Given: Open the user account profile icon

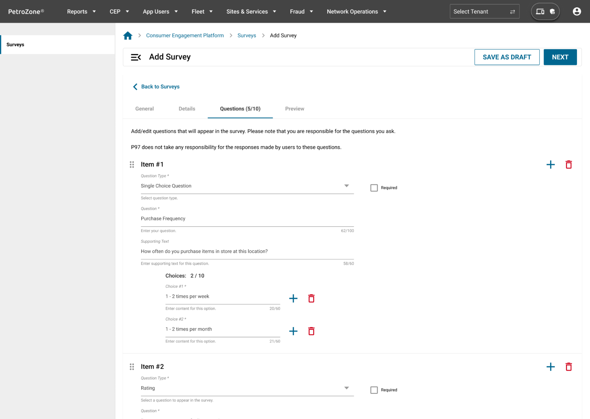Looking at the screenshot, I should point(577,12).
